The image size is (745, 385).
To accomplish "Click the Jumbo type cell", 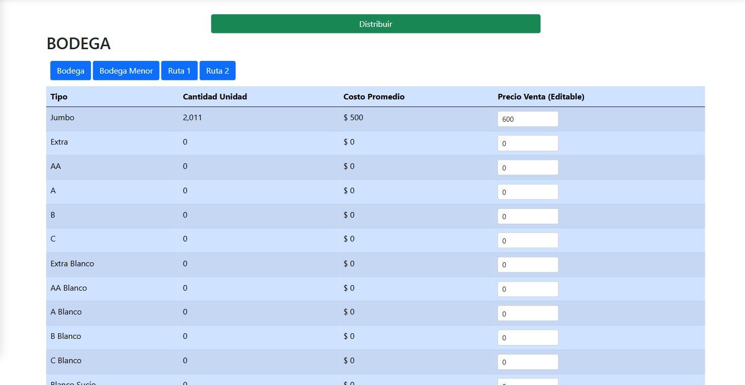I will tap(63, 118).
